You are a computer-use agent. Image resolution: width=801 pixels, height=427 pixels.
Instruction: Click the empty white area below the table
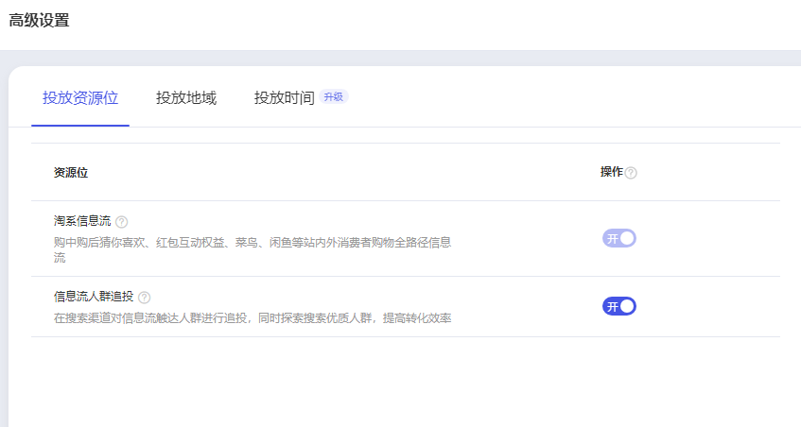(x=397, y=383)
